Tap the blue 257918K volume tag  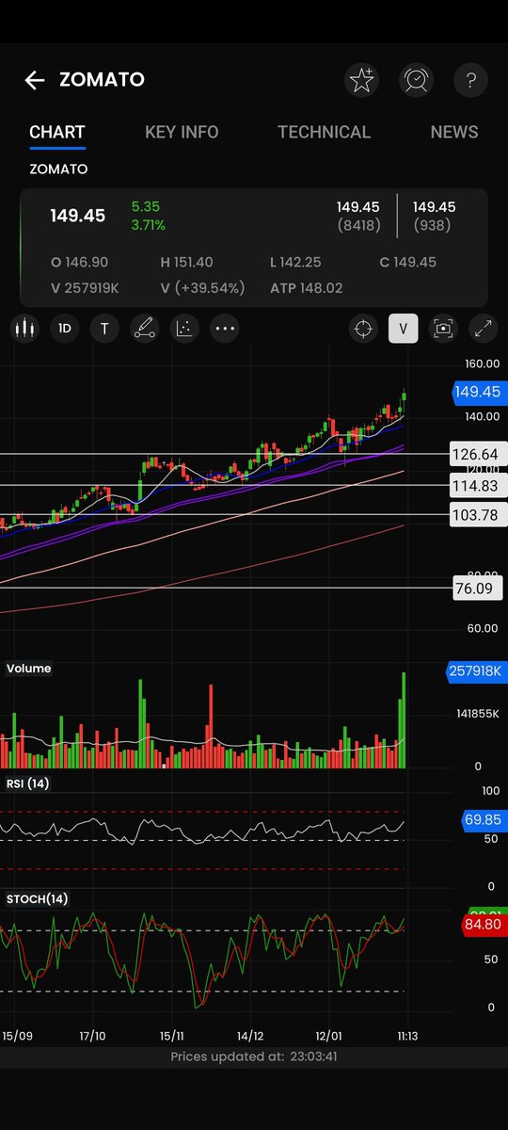click(x=476, y=671)
